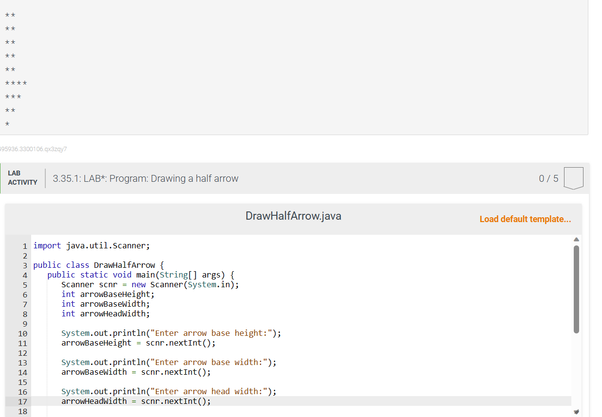
Task: Click the 0 / 5 score text
Action: pos(548,178)
